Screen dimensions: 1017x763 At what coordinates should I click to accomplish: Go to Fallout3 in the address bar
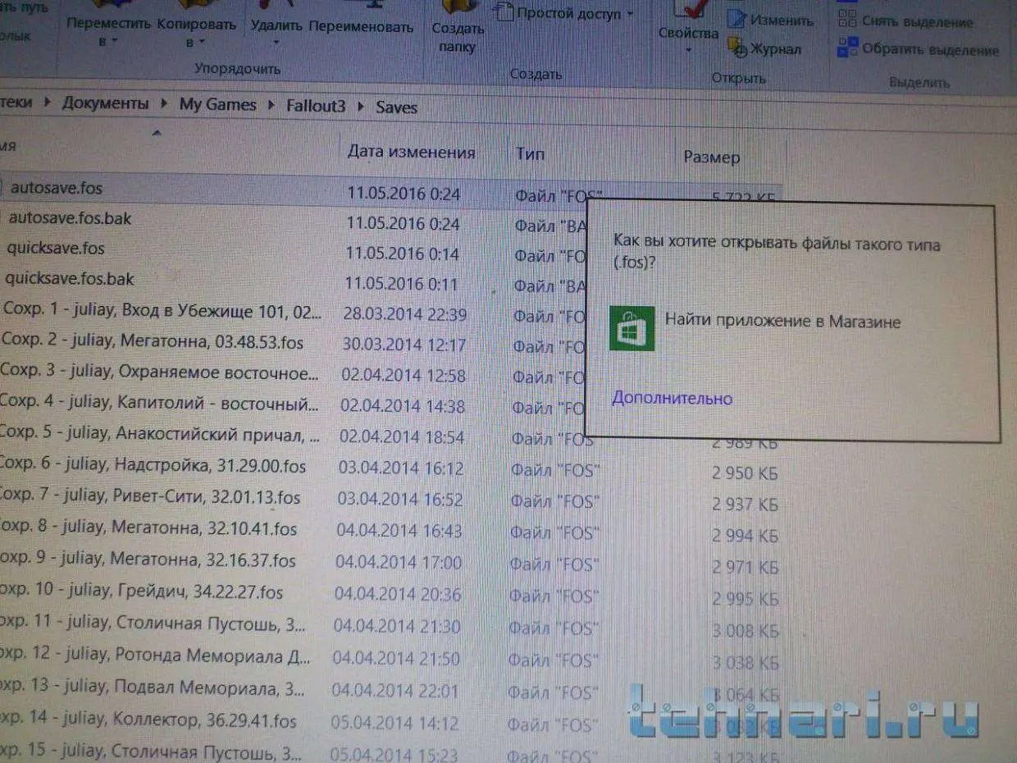tap(316, 106)
